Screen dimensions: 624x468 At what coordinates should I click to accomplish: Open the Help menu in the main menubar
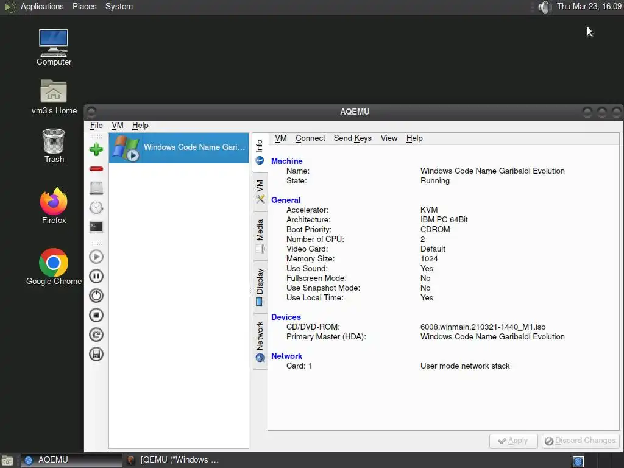(x=140, y=126)
